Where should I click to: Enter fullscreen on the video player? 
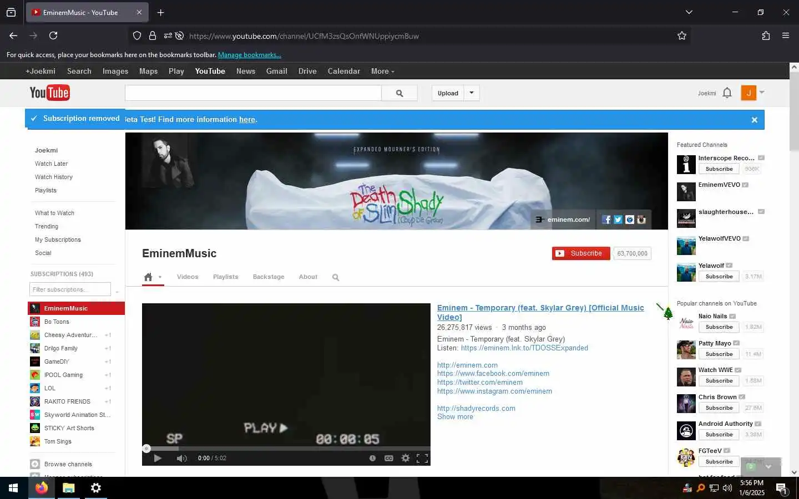click(x=422, y=458)
